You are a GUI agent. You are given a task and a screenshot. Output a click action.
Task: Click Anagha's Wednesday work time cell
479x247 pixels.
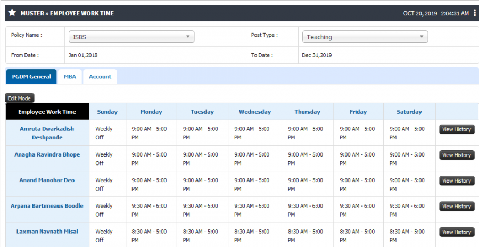point(255,159)
